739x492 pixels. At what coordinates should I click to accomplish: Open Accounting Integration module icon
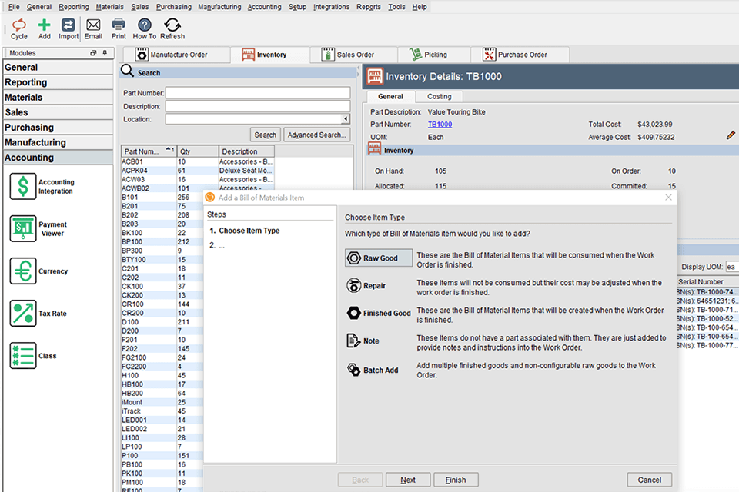click(23, 187)
